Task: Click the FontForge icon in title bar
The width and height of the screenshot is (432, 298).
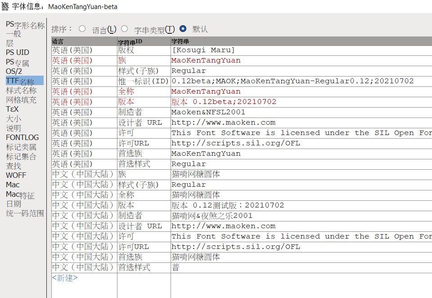Action: pos(5,6)
